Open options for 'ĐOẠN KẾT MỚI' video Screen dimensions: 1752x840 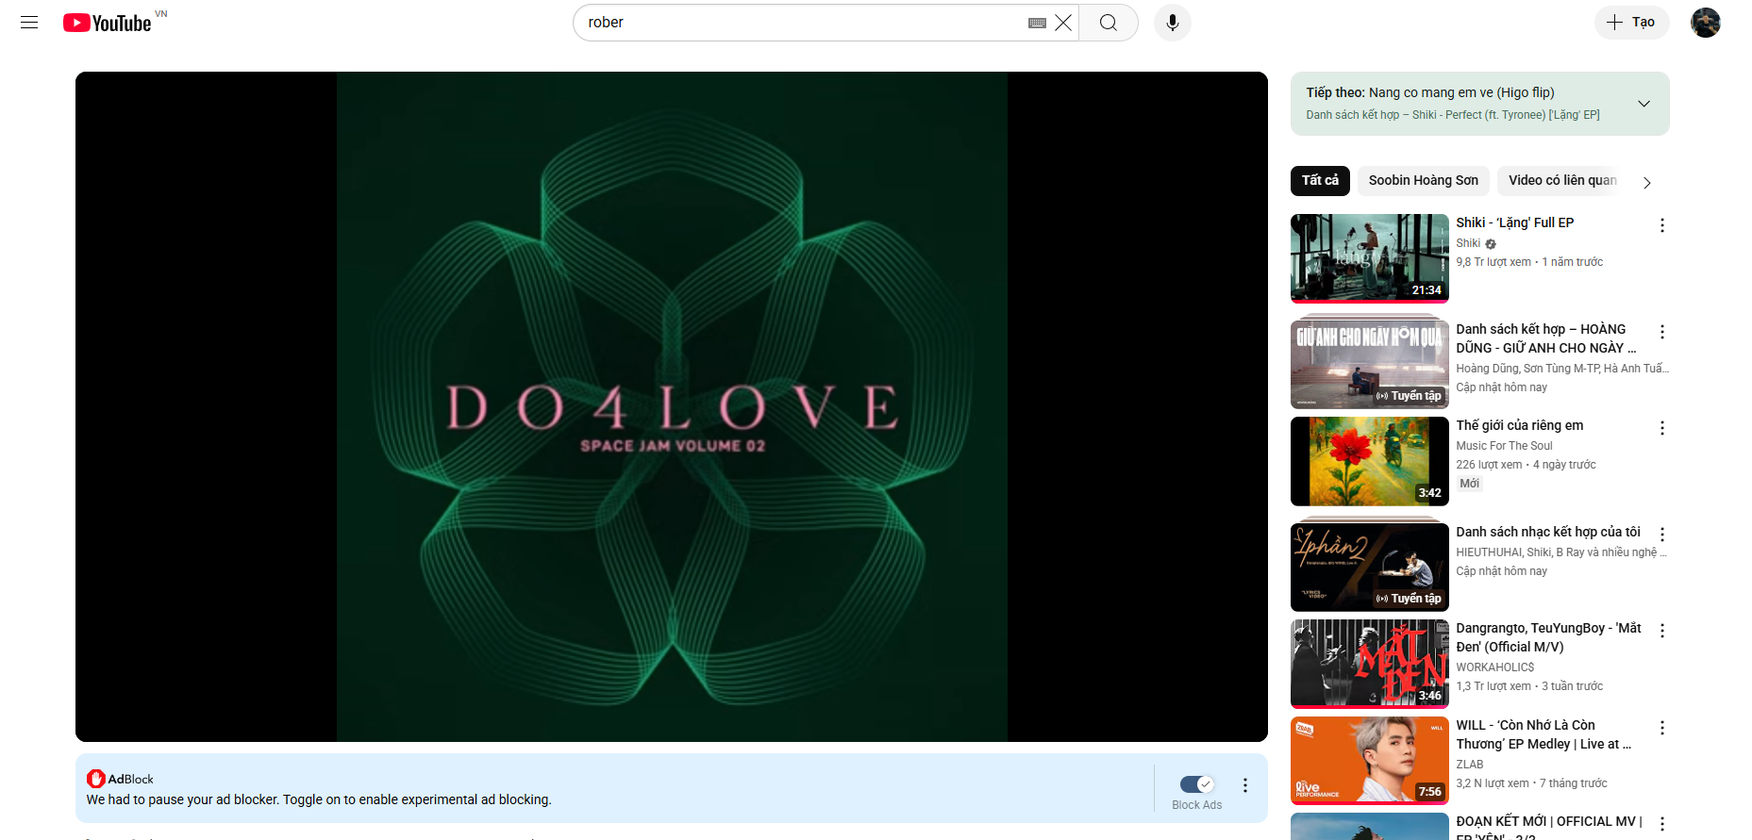pyautogui.click(x=1662, y=824)
